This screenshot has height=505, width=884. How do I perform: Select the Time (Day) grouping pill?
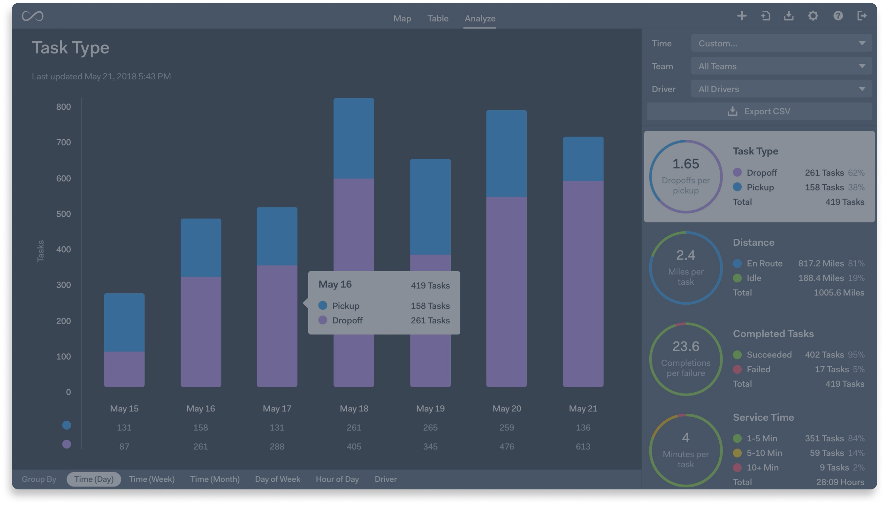tap(94, 479)
